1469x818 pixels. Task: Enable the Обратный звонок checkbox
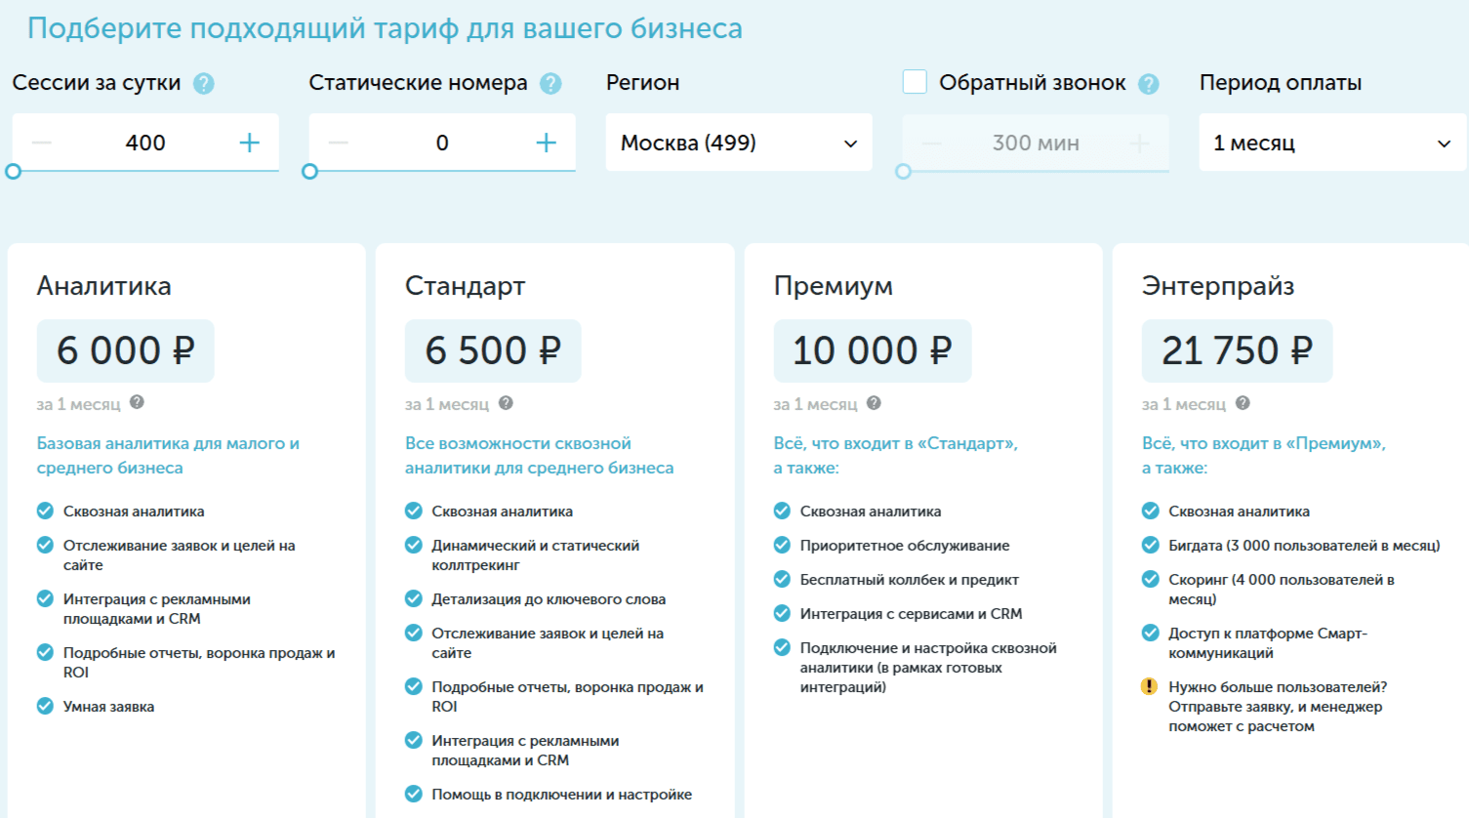tap(915, 83)
